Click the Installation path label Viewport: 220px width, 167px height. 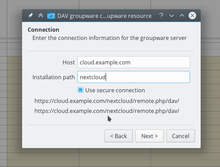[54, 77]
